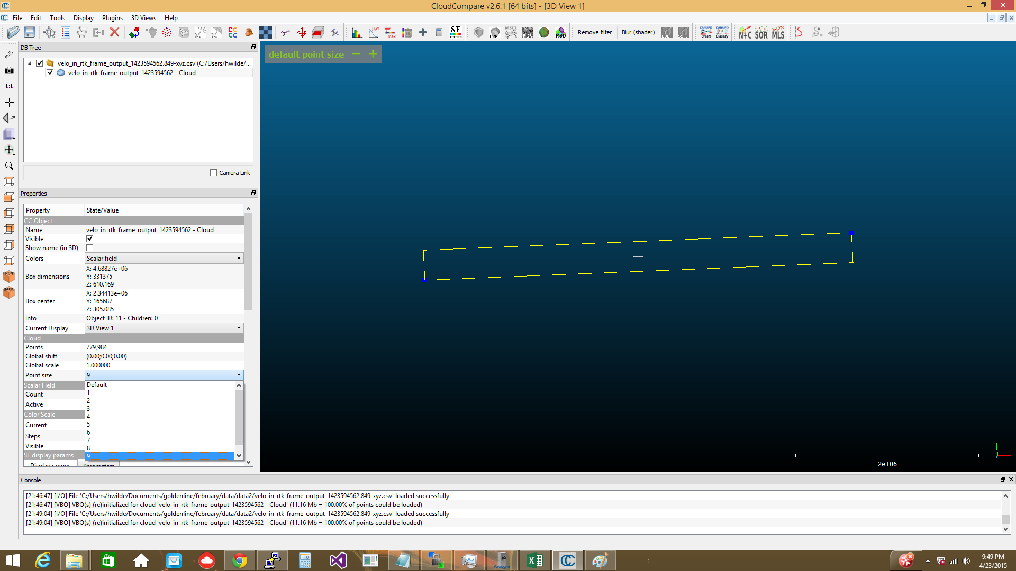Enable Show name (in 3D)
This screenshot has height=571, width=1016.
(89, 247)
